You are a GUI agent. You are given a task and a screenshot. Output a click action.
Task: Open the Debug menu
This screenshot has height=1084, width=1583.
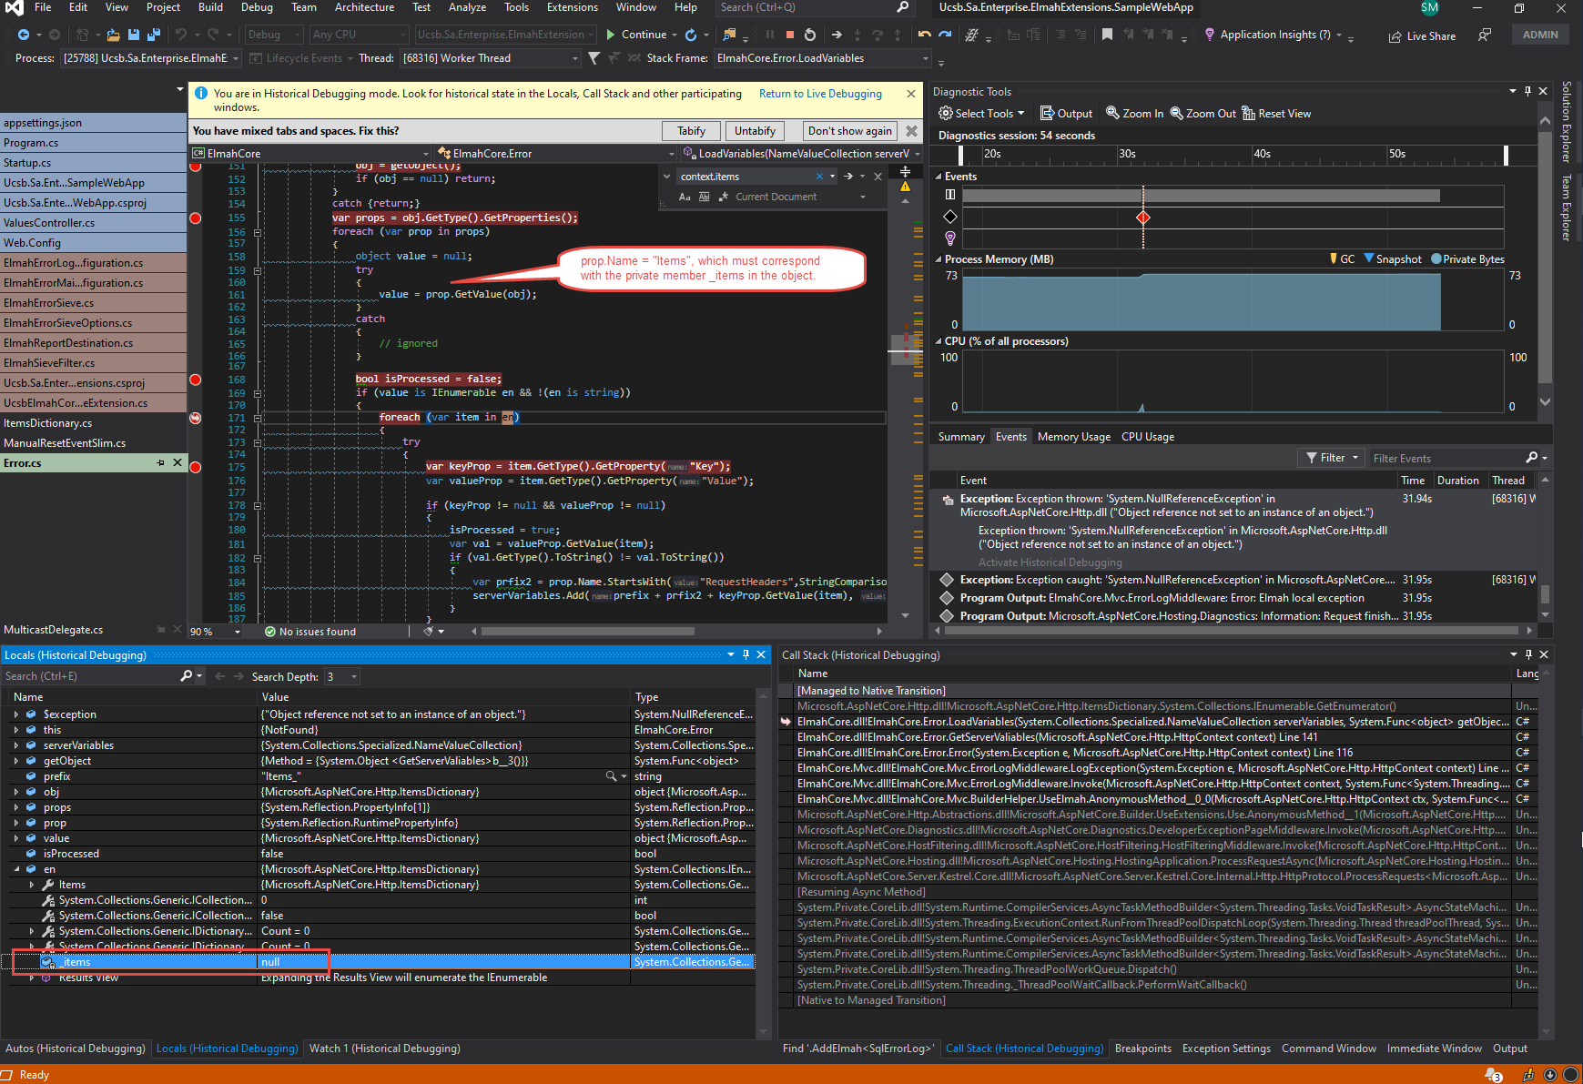pyautogui.click(x=257, y=7)
